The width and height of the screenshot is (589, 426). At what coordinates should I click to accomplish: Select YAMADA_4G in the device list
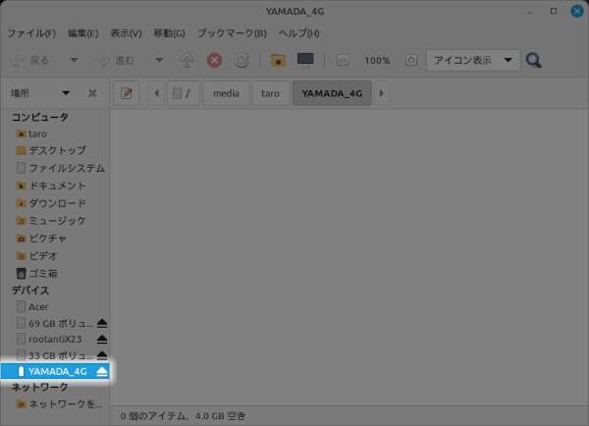tap(55, 372)
